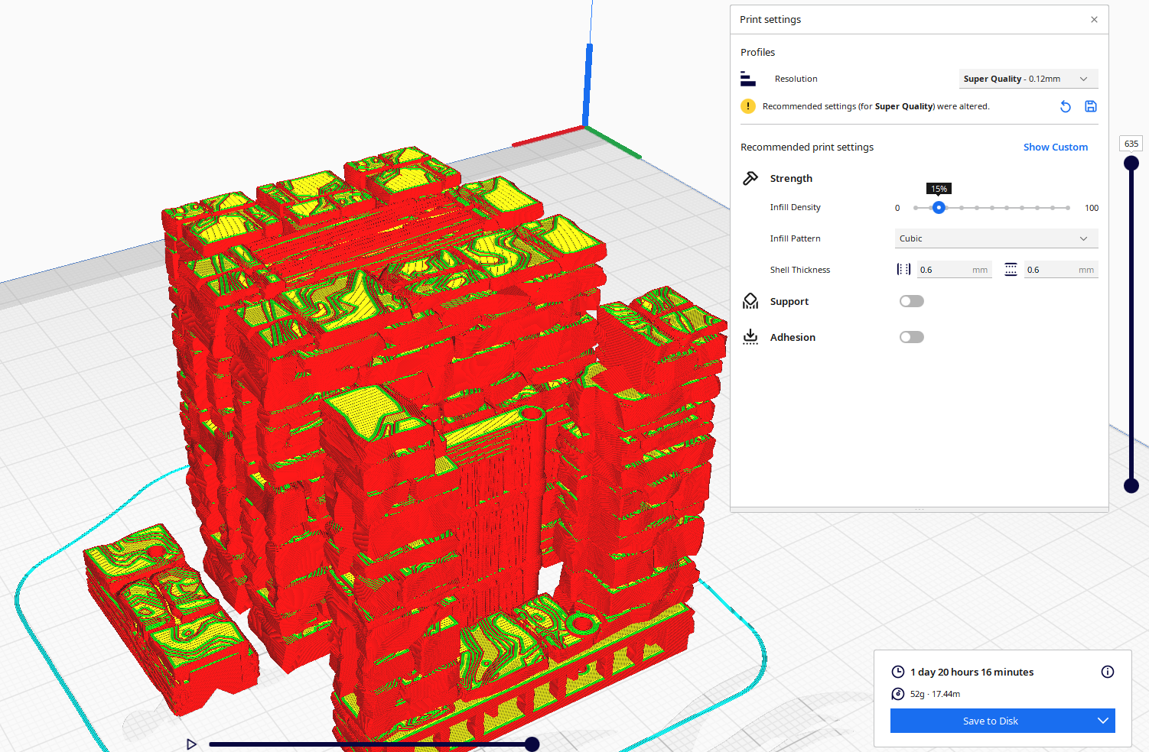Enable build plate Adhesion

pos(911,336)
